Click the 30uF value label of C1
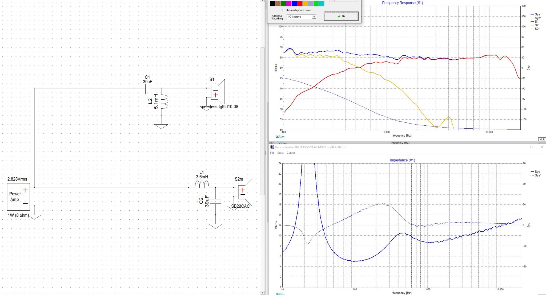This screenshot has width=546, height=295. [147, 82]
